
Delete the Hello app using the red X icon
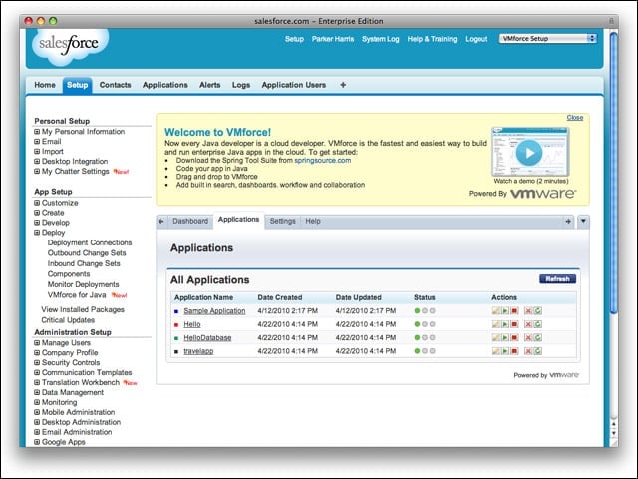coord(528,324)
